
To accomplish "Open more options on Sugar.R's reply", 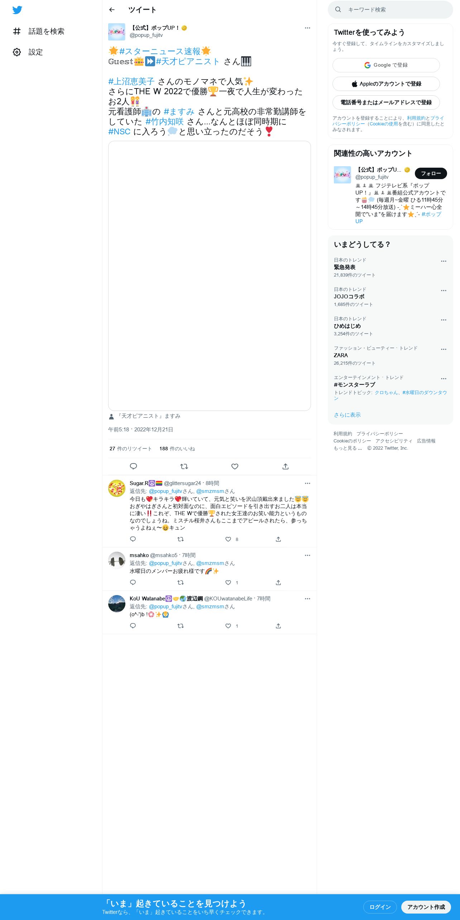I will pyautogui.click(x=307, y=483).
